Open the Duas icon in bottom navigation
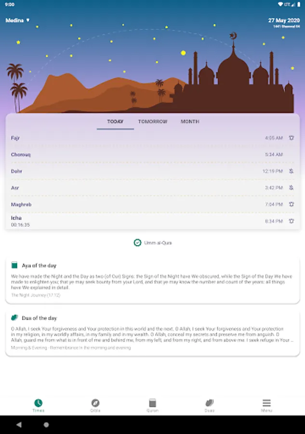The image size is (305, 434). pos(210,403)
